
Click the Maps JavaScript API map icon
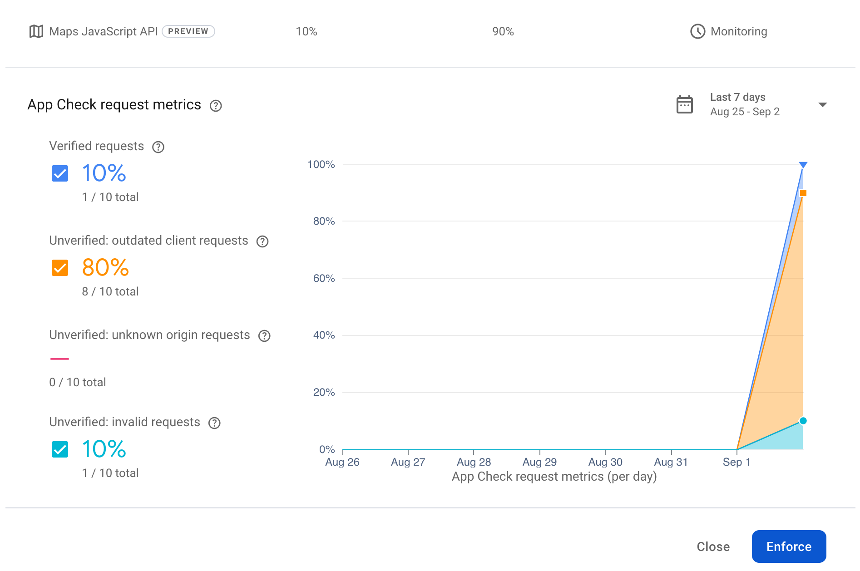tap(36, 31)
